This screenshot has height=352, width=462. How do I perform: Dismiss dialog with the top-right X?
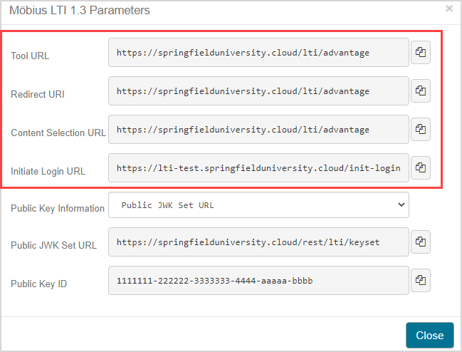[x=449, y=9]
